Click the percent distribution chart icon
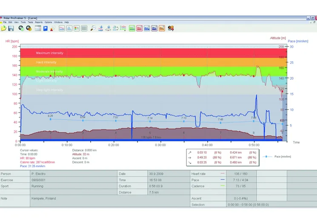317x224 pixels. coord(77,28)
